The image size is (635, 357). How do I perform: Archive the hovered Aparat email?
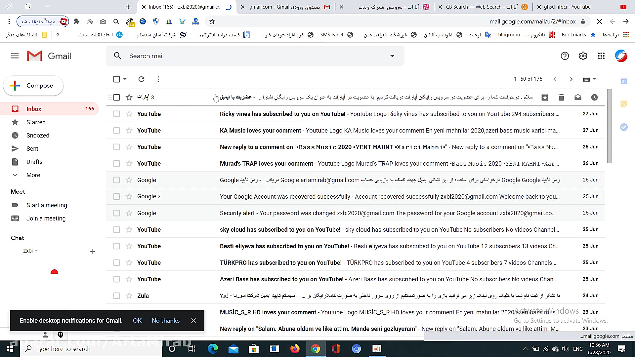click(x=545, y=97)
